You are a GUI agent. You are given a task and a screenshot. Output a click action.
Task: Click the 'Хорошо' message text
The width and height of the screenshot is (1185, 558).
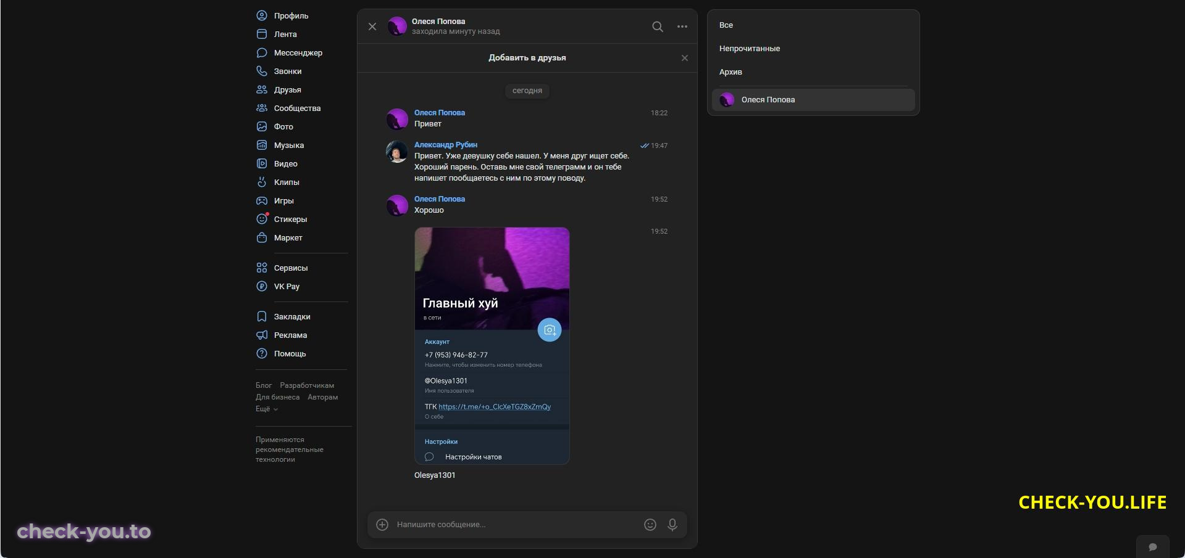(x=429, y=210)
